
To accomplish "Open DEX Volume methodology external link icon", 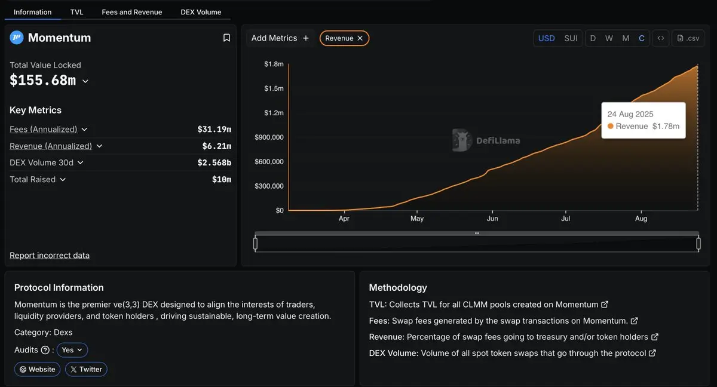I will tap(652, 353).
